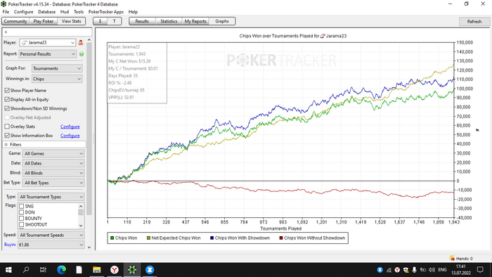The height and width of the screenshot is (277, 492).
Task: Open the Configure menu
Action: pyautogui.click(x=23, y=12)
